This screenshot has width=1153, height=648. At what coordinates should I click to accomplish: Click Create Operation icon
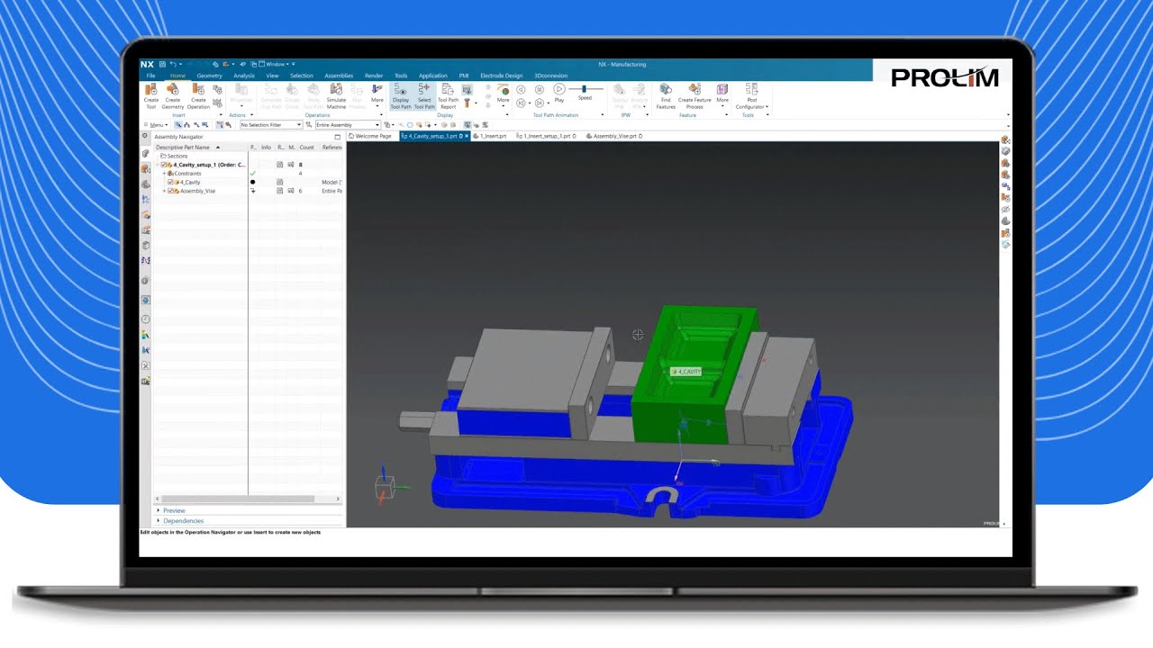point(198,95)
